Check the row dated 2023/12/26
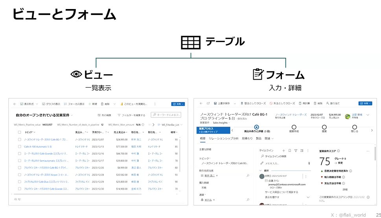The width and height of the screenshot is (381, 218). 19,168
